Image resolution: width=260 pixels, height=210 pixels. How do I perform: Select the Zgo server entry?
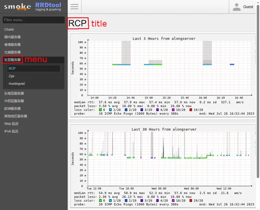(x=11, y=76)
